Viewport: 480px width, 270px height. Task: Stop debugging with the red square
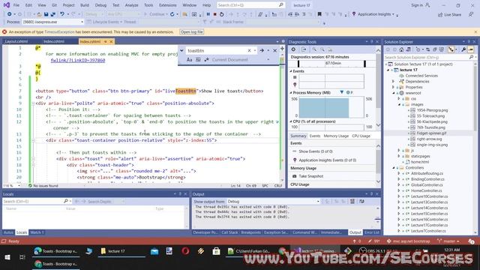215,14
